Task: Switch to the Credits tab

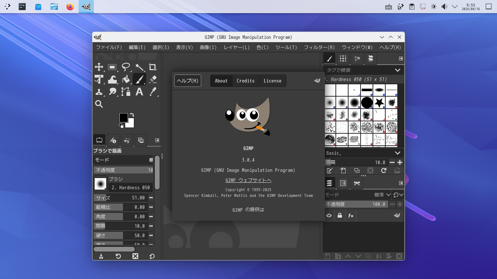Action: tap(246, 81)
